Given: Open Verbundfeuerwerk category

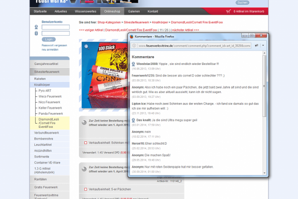Looking at the screenshot, I should 50,133.
